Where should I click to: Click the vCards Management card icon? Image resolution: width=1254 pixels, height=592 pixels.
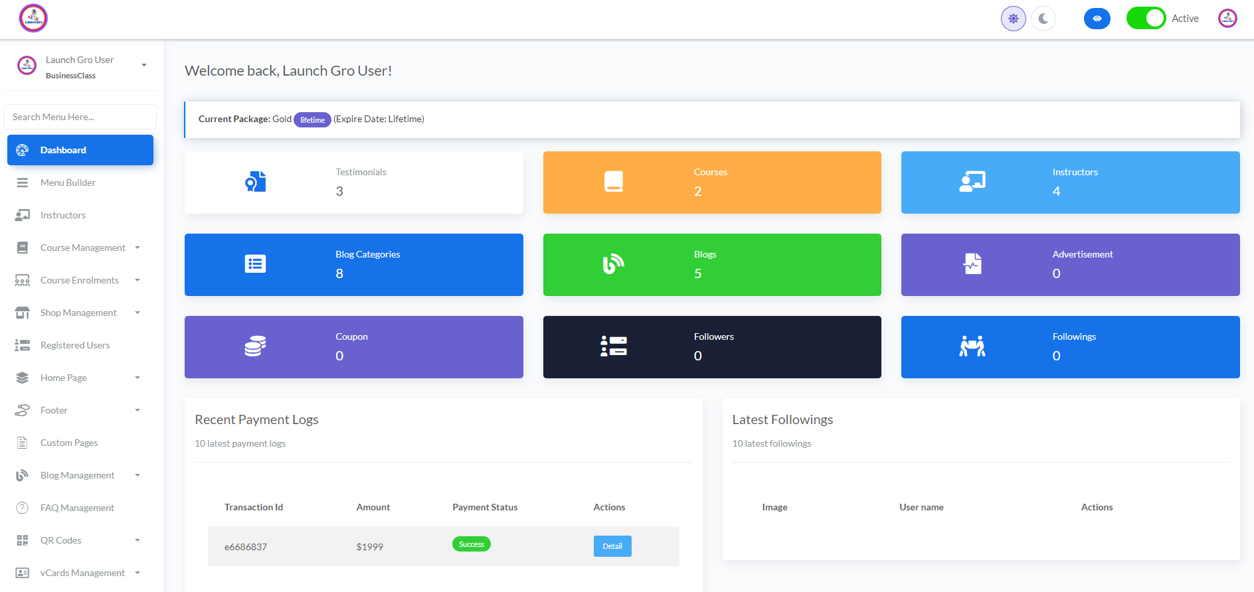(x=23, y=573)
